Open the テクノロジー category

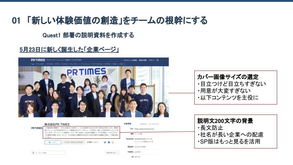(40, 64)
